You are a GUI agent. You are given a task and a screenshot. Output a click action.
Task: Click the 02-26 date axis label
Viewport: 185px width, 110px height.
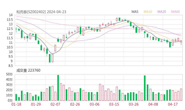pos(75,104)
